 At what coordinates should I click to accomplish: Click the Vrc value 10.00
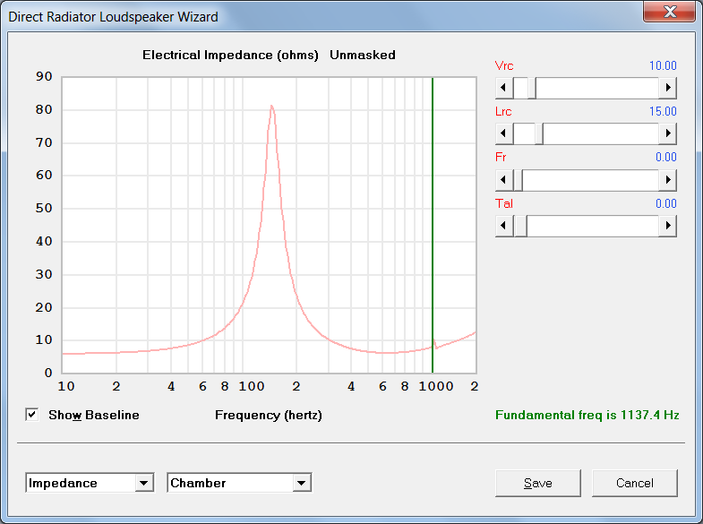coord(663,65)
